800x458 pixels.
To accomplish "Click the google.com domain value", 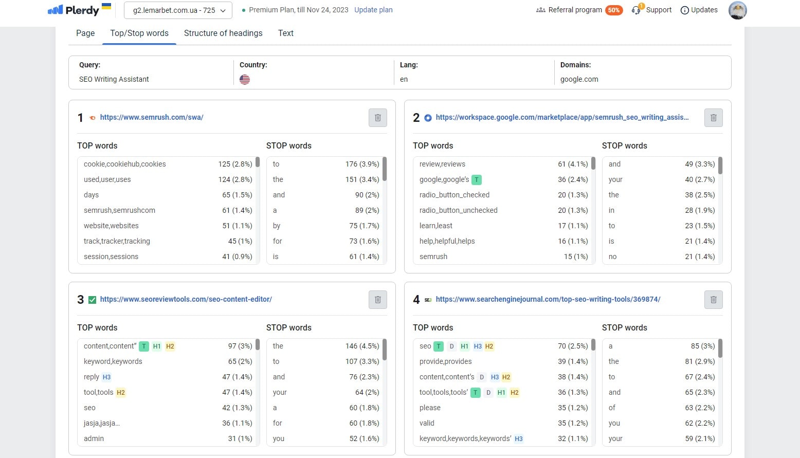I will (579, 79).
